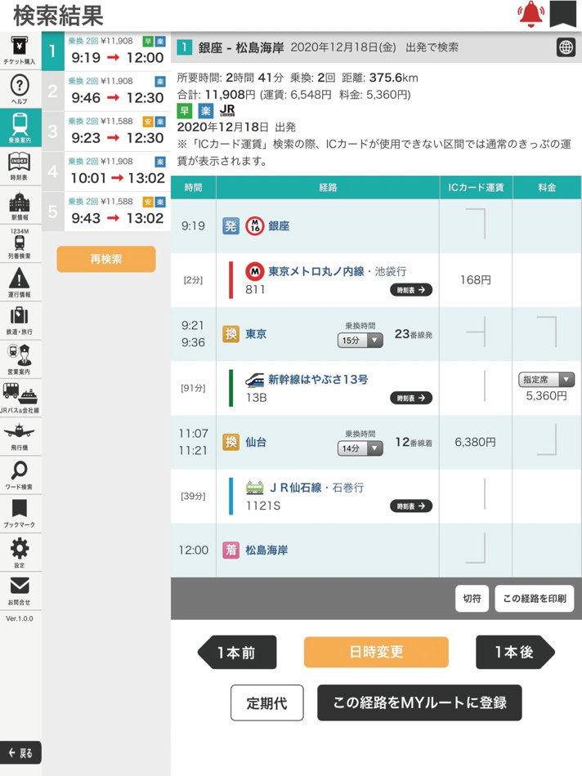This screenshot has height=776, width=582.
Task: Click the 仙台 transfer station link
Action: 256,442
